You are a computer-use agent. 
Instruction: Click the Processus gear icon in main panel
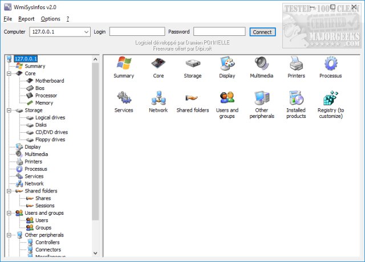click(x=330, y=64)
